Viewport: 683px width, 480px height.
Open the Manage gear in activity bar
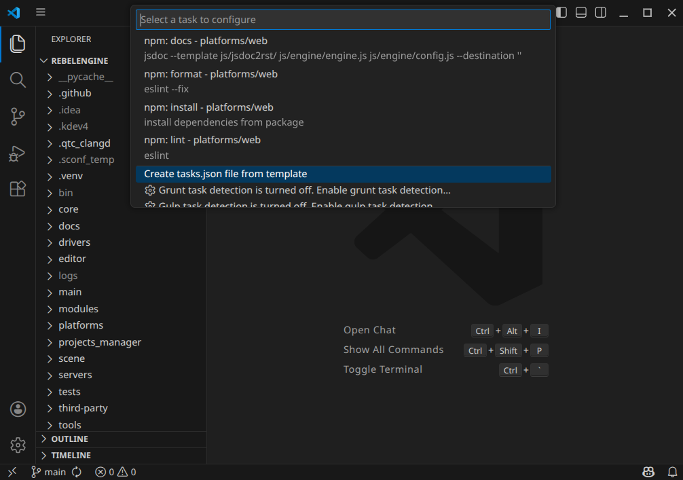[x=18, y=445]
